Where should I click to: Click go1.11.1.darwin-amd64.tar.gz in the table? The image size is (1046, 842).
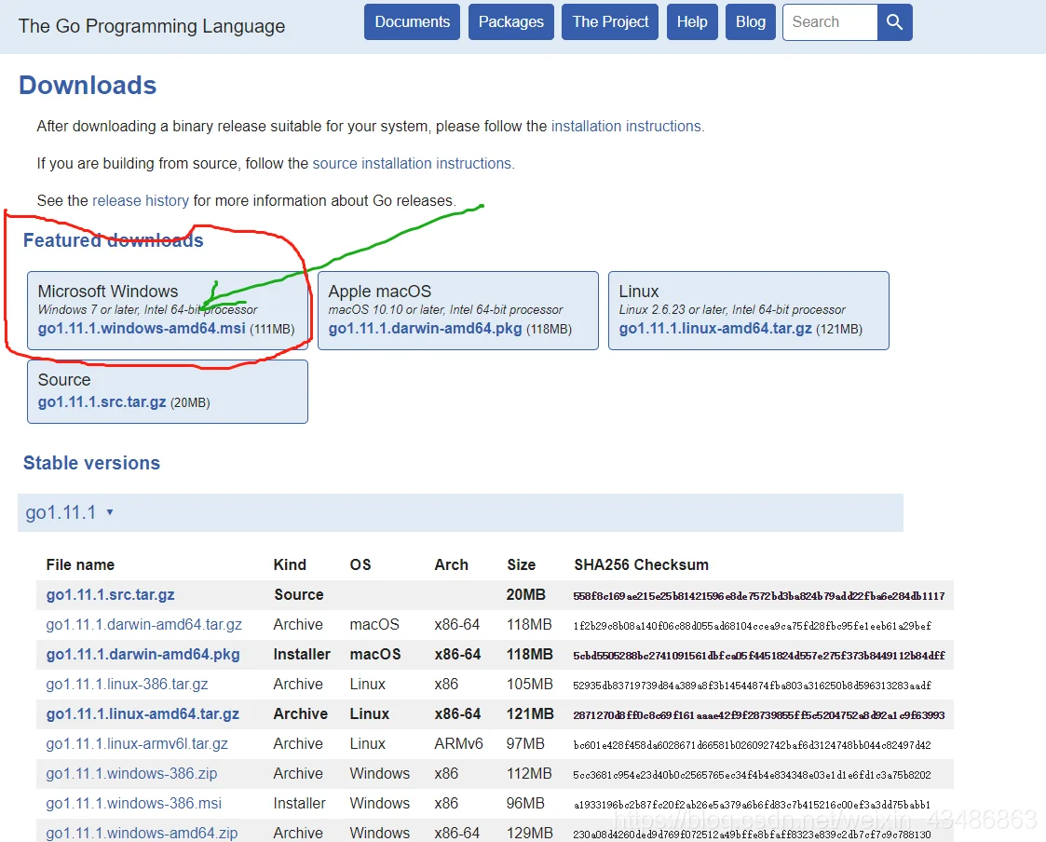pos(144,624)
